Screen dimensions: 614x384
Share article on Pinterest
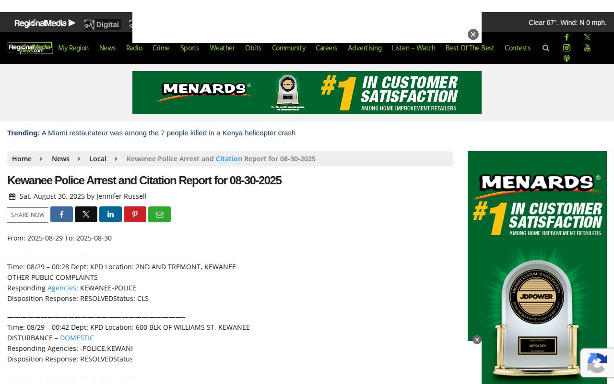pos(135,214)
